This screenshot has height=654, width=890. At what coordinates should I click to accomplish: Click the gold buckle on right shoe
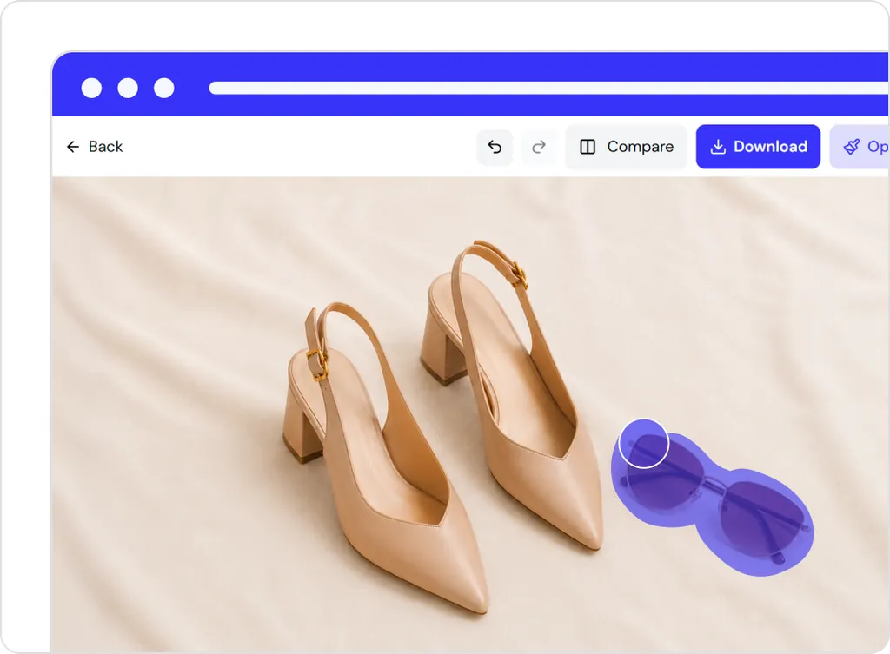[x=520, y=274]
